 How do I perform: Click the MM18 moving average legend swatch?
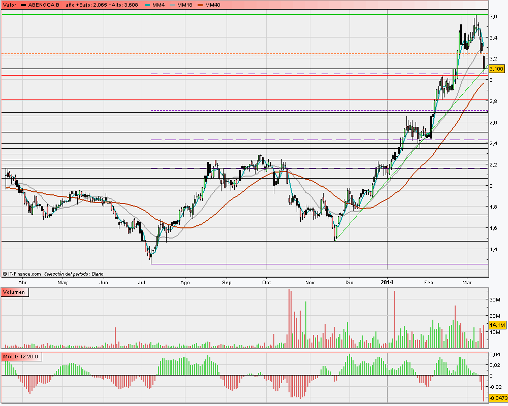172,5
